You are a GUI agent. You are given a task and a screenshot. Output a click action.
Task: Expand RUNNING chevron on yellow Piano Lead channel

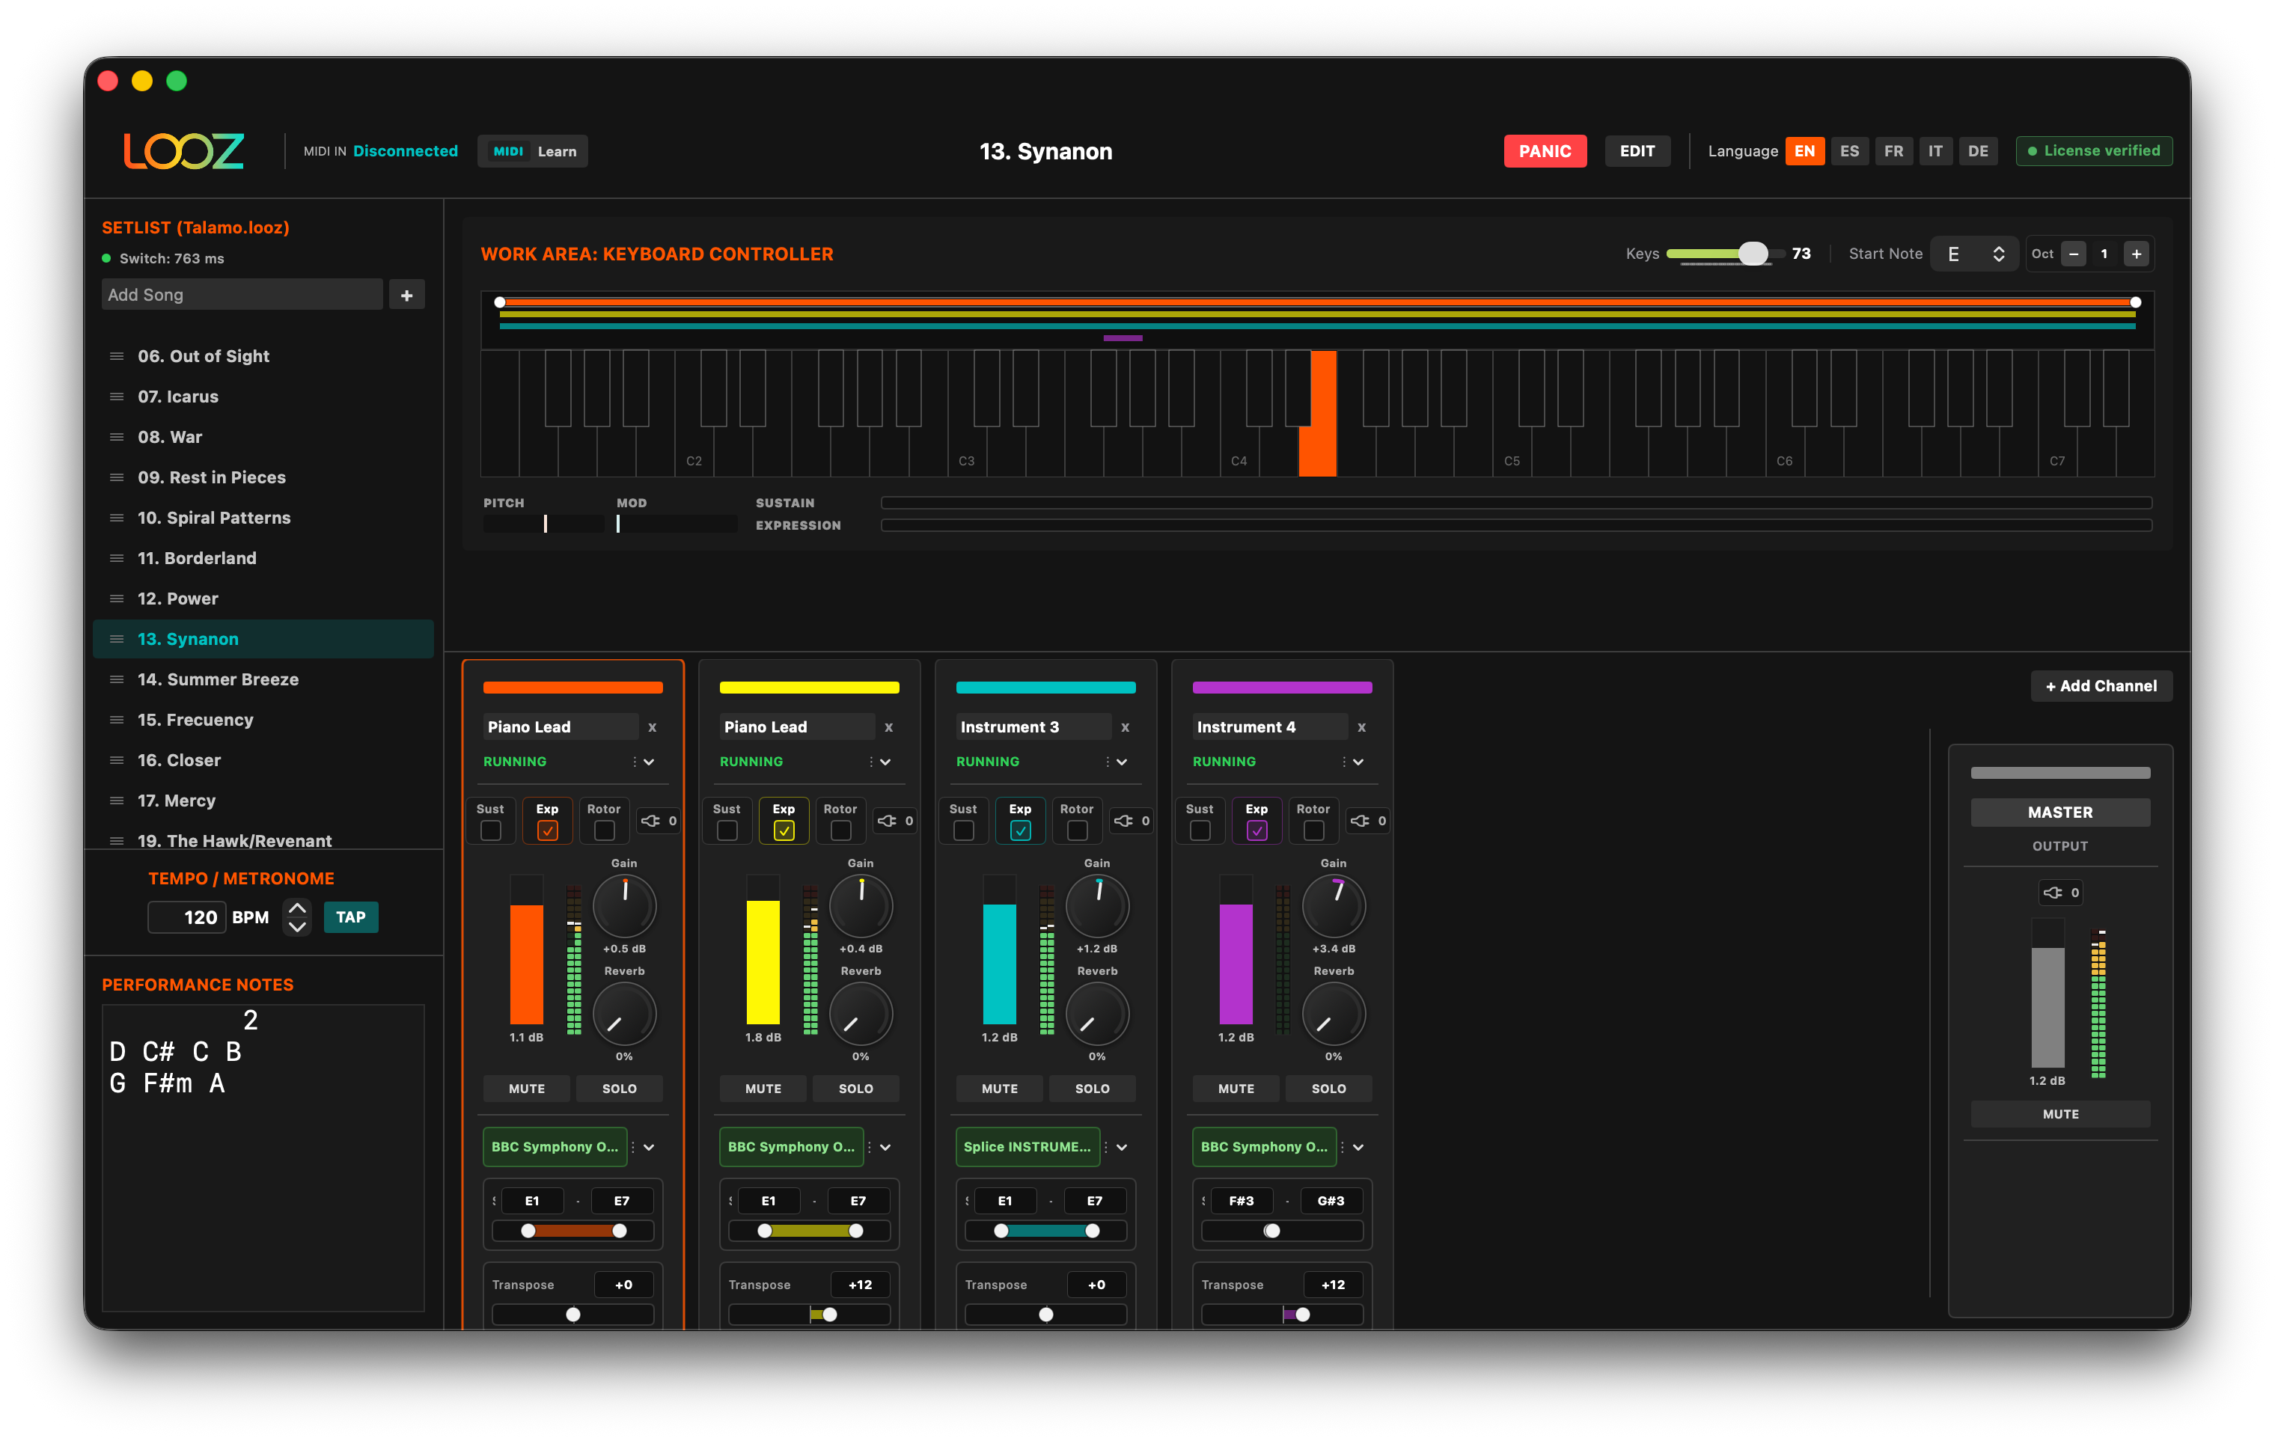(885, 762)
